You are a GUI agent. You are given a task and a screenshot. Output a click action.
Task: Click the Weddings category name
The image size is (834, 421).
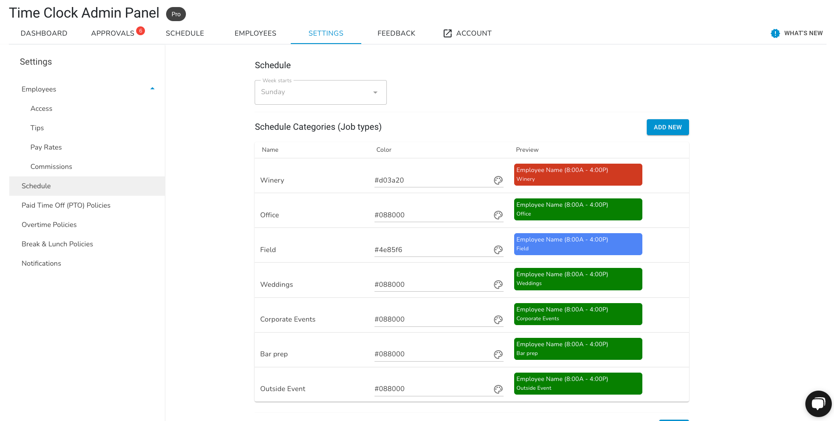277,285
